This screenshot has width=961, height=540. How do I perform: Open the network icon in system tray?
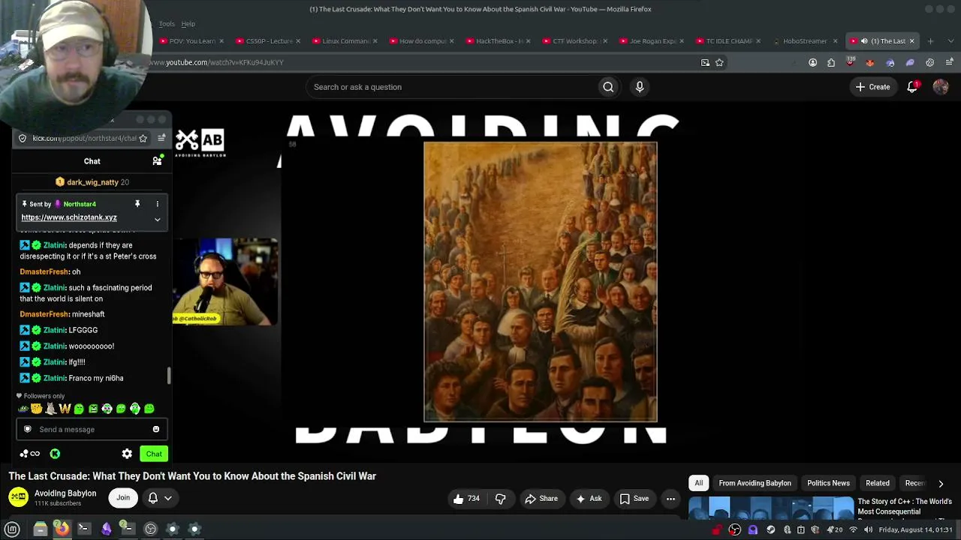click(853, 530)
